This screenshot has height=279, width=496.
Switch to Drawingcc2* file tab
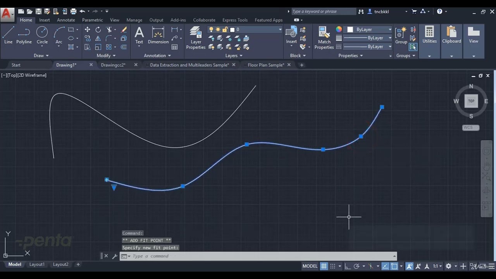[x=113, y=65]
